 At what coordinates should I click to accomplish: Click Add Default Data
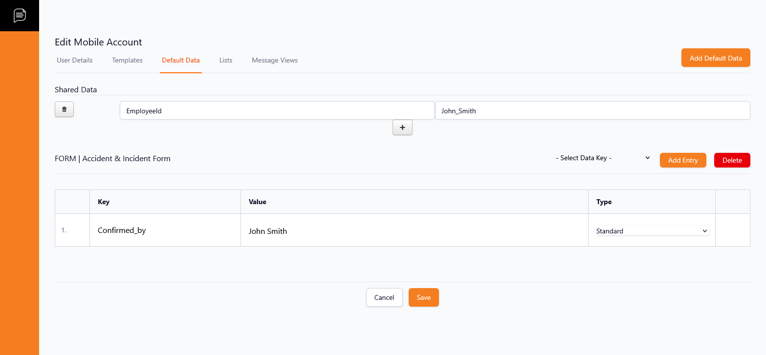coord(715,58)
